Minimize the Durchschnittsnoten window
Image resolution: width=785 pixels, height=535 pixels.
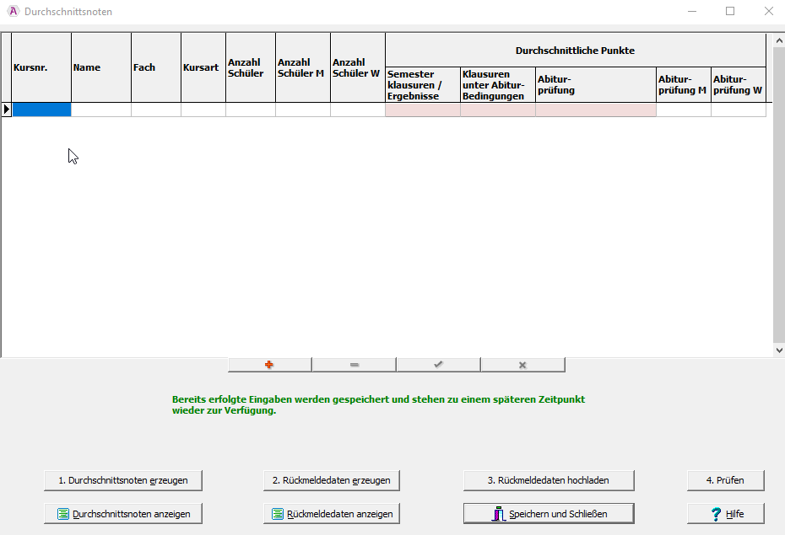point(692,11)
